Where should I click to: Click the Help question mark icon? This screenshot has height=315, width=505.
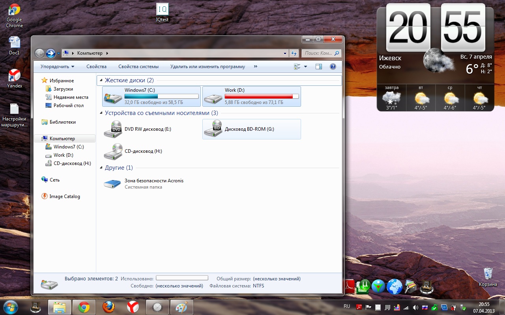333,67
